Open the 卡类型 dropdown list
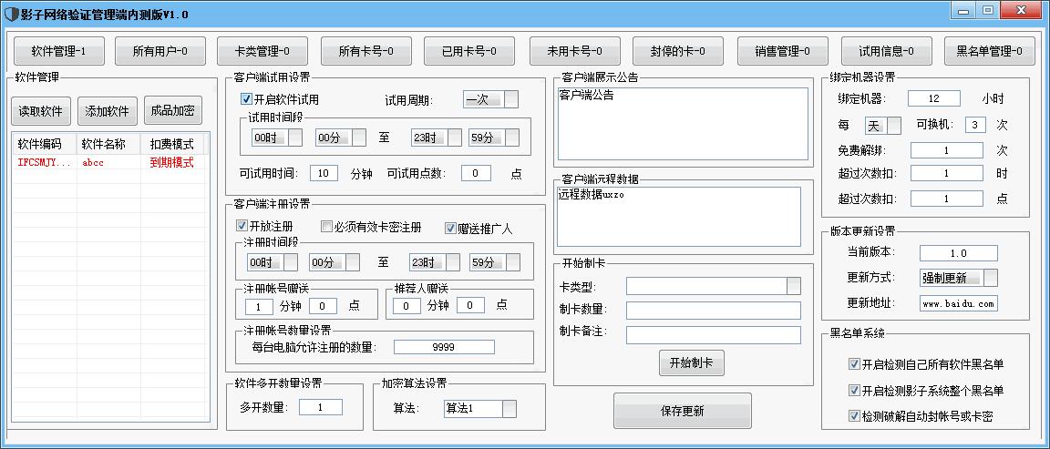This screenshot has height=449, width=1050. (x=794, y=286)
